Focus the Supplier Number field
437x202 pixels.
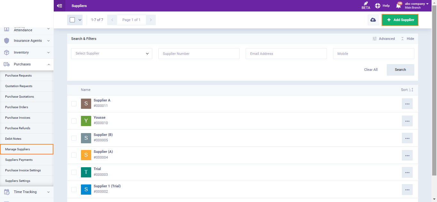pos(199,54)
